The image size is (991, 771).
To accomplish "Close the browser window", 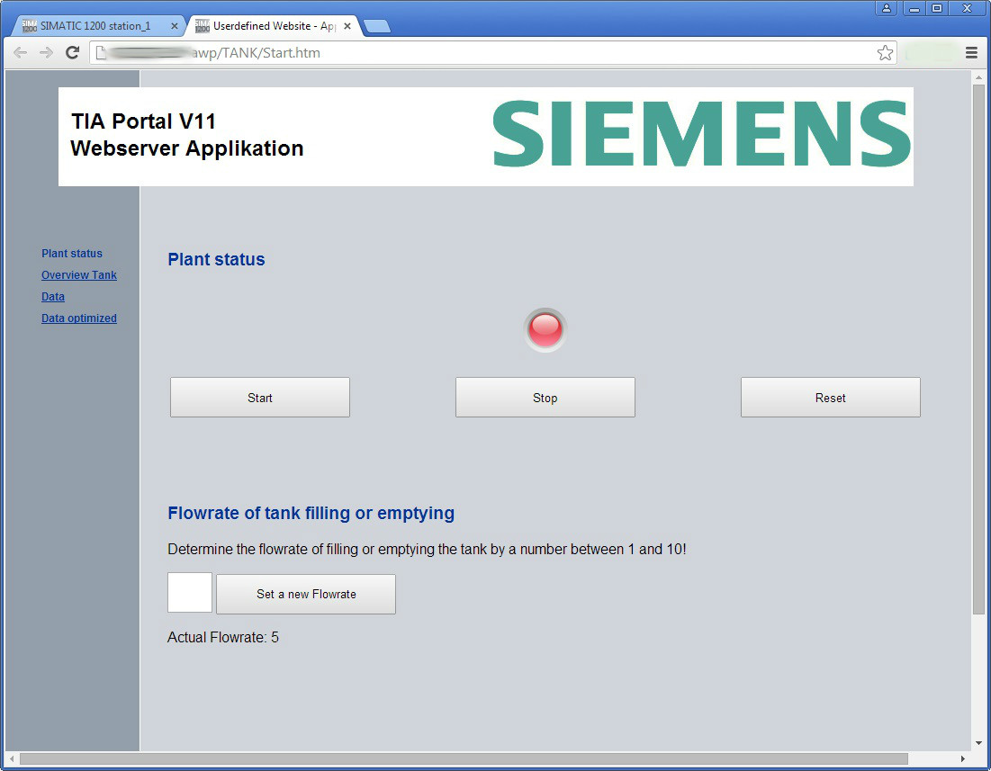I will 967,8.
